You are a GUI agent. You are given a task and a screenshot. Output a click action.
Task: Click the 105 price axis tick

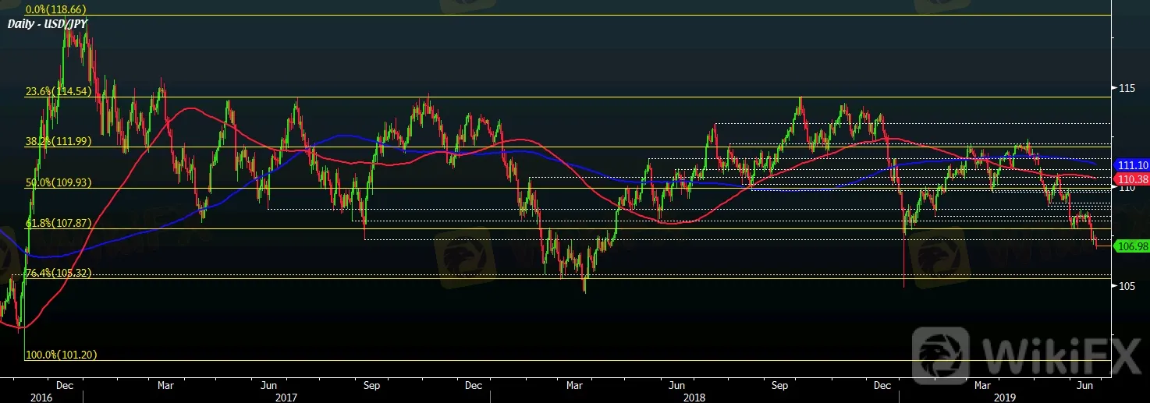(1126, 286)
